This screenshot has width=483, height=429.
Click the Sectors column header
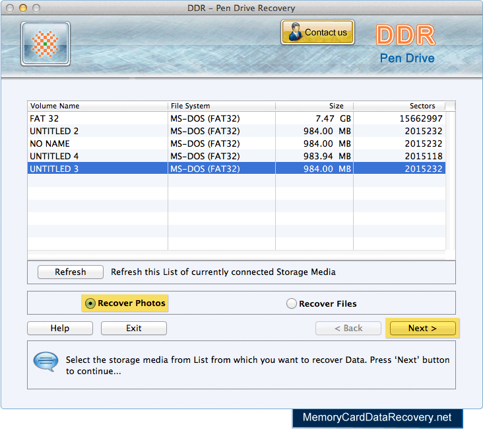[x=399, y=106]
